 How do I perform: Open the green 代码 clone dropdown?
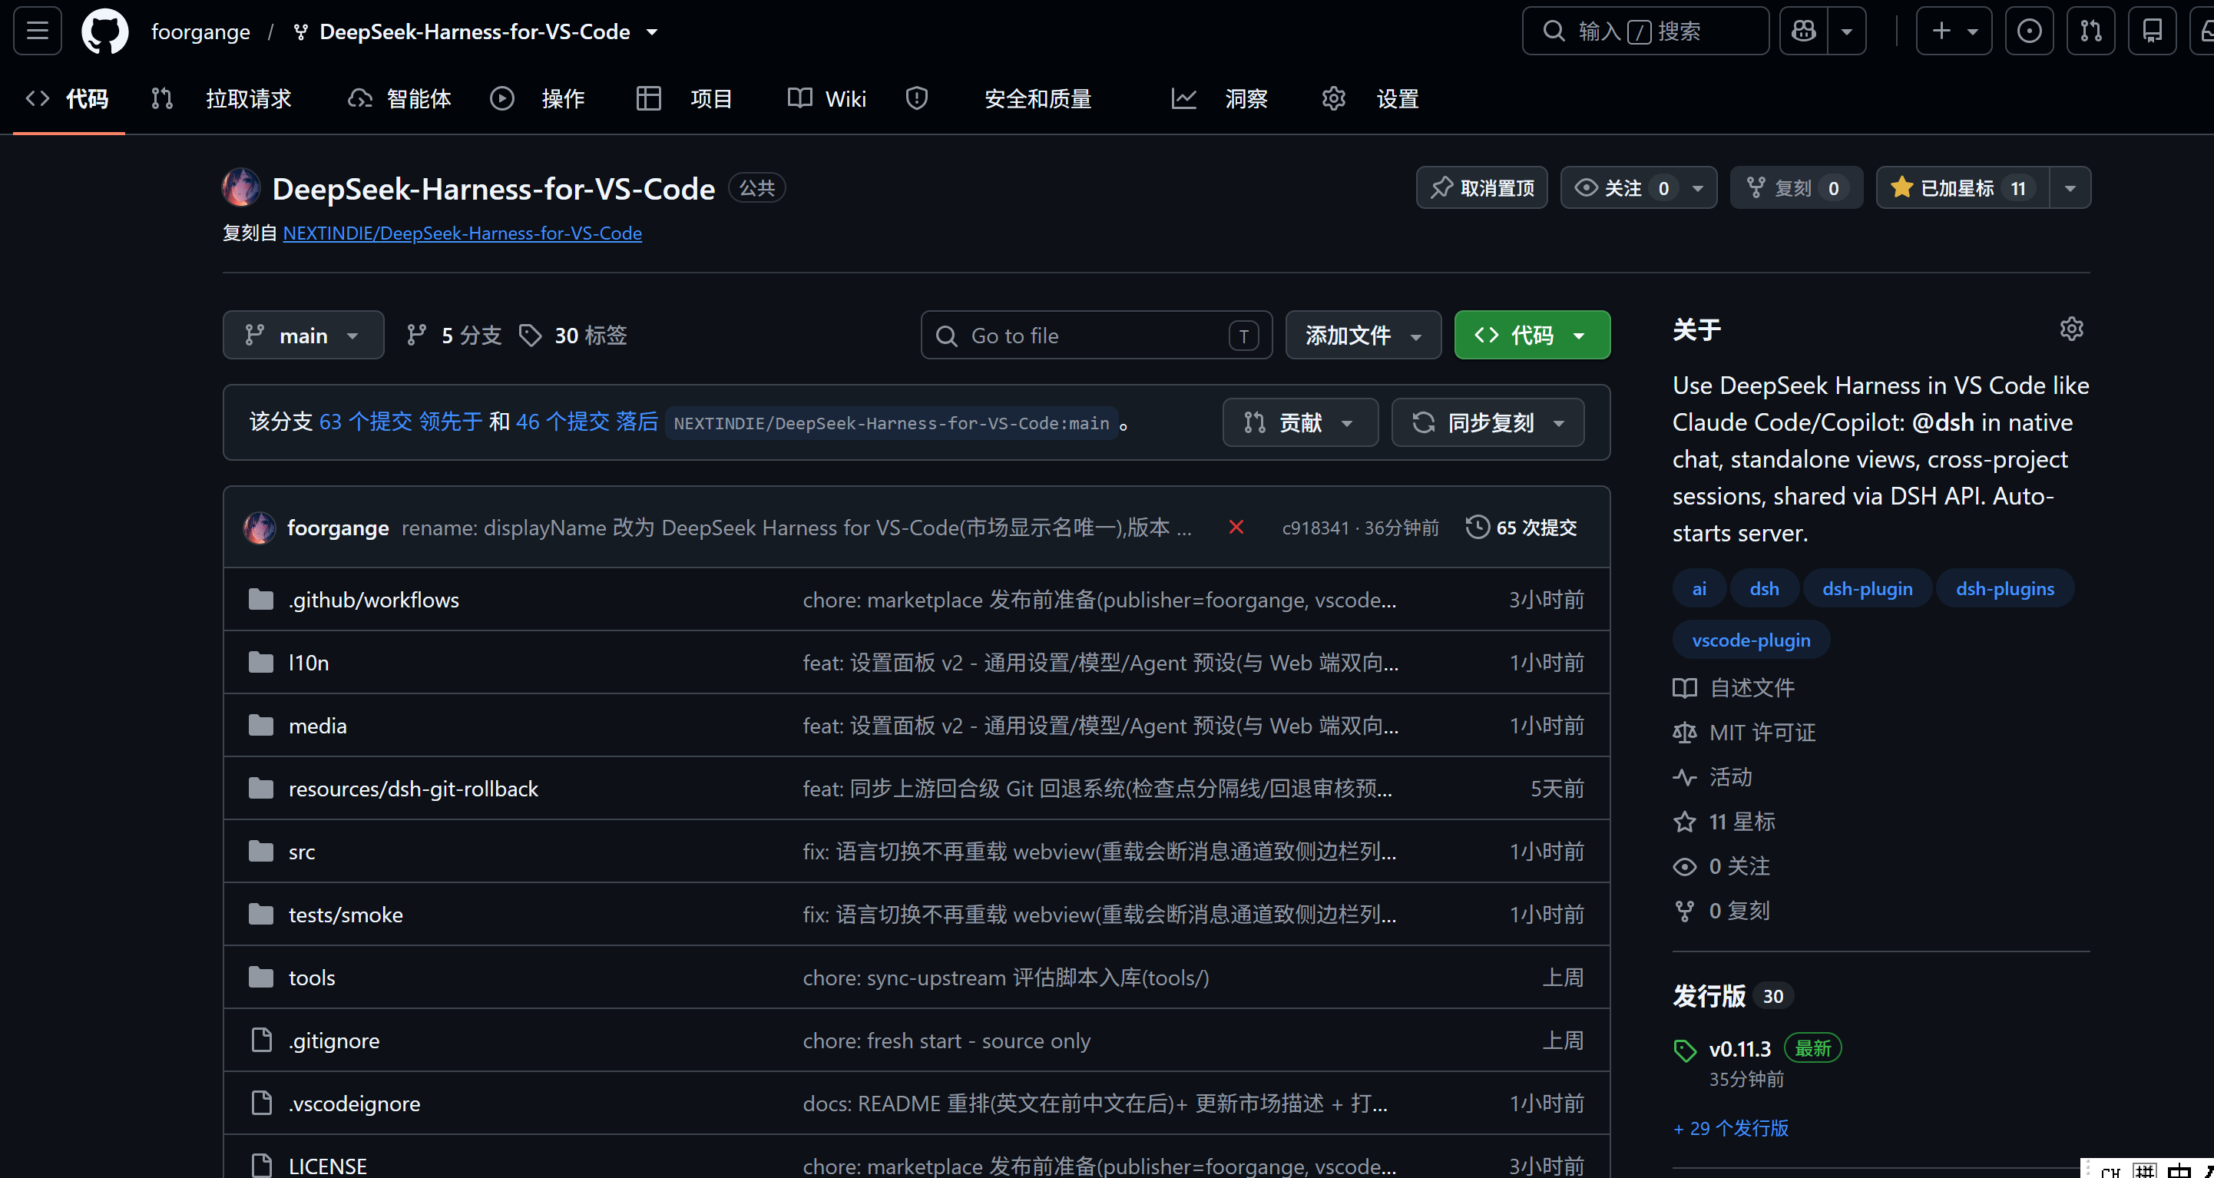(x=1531, y=335)
